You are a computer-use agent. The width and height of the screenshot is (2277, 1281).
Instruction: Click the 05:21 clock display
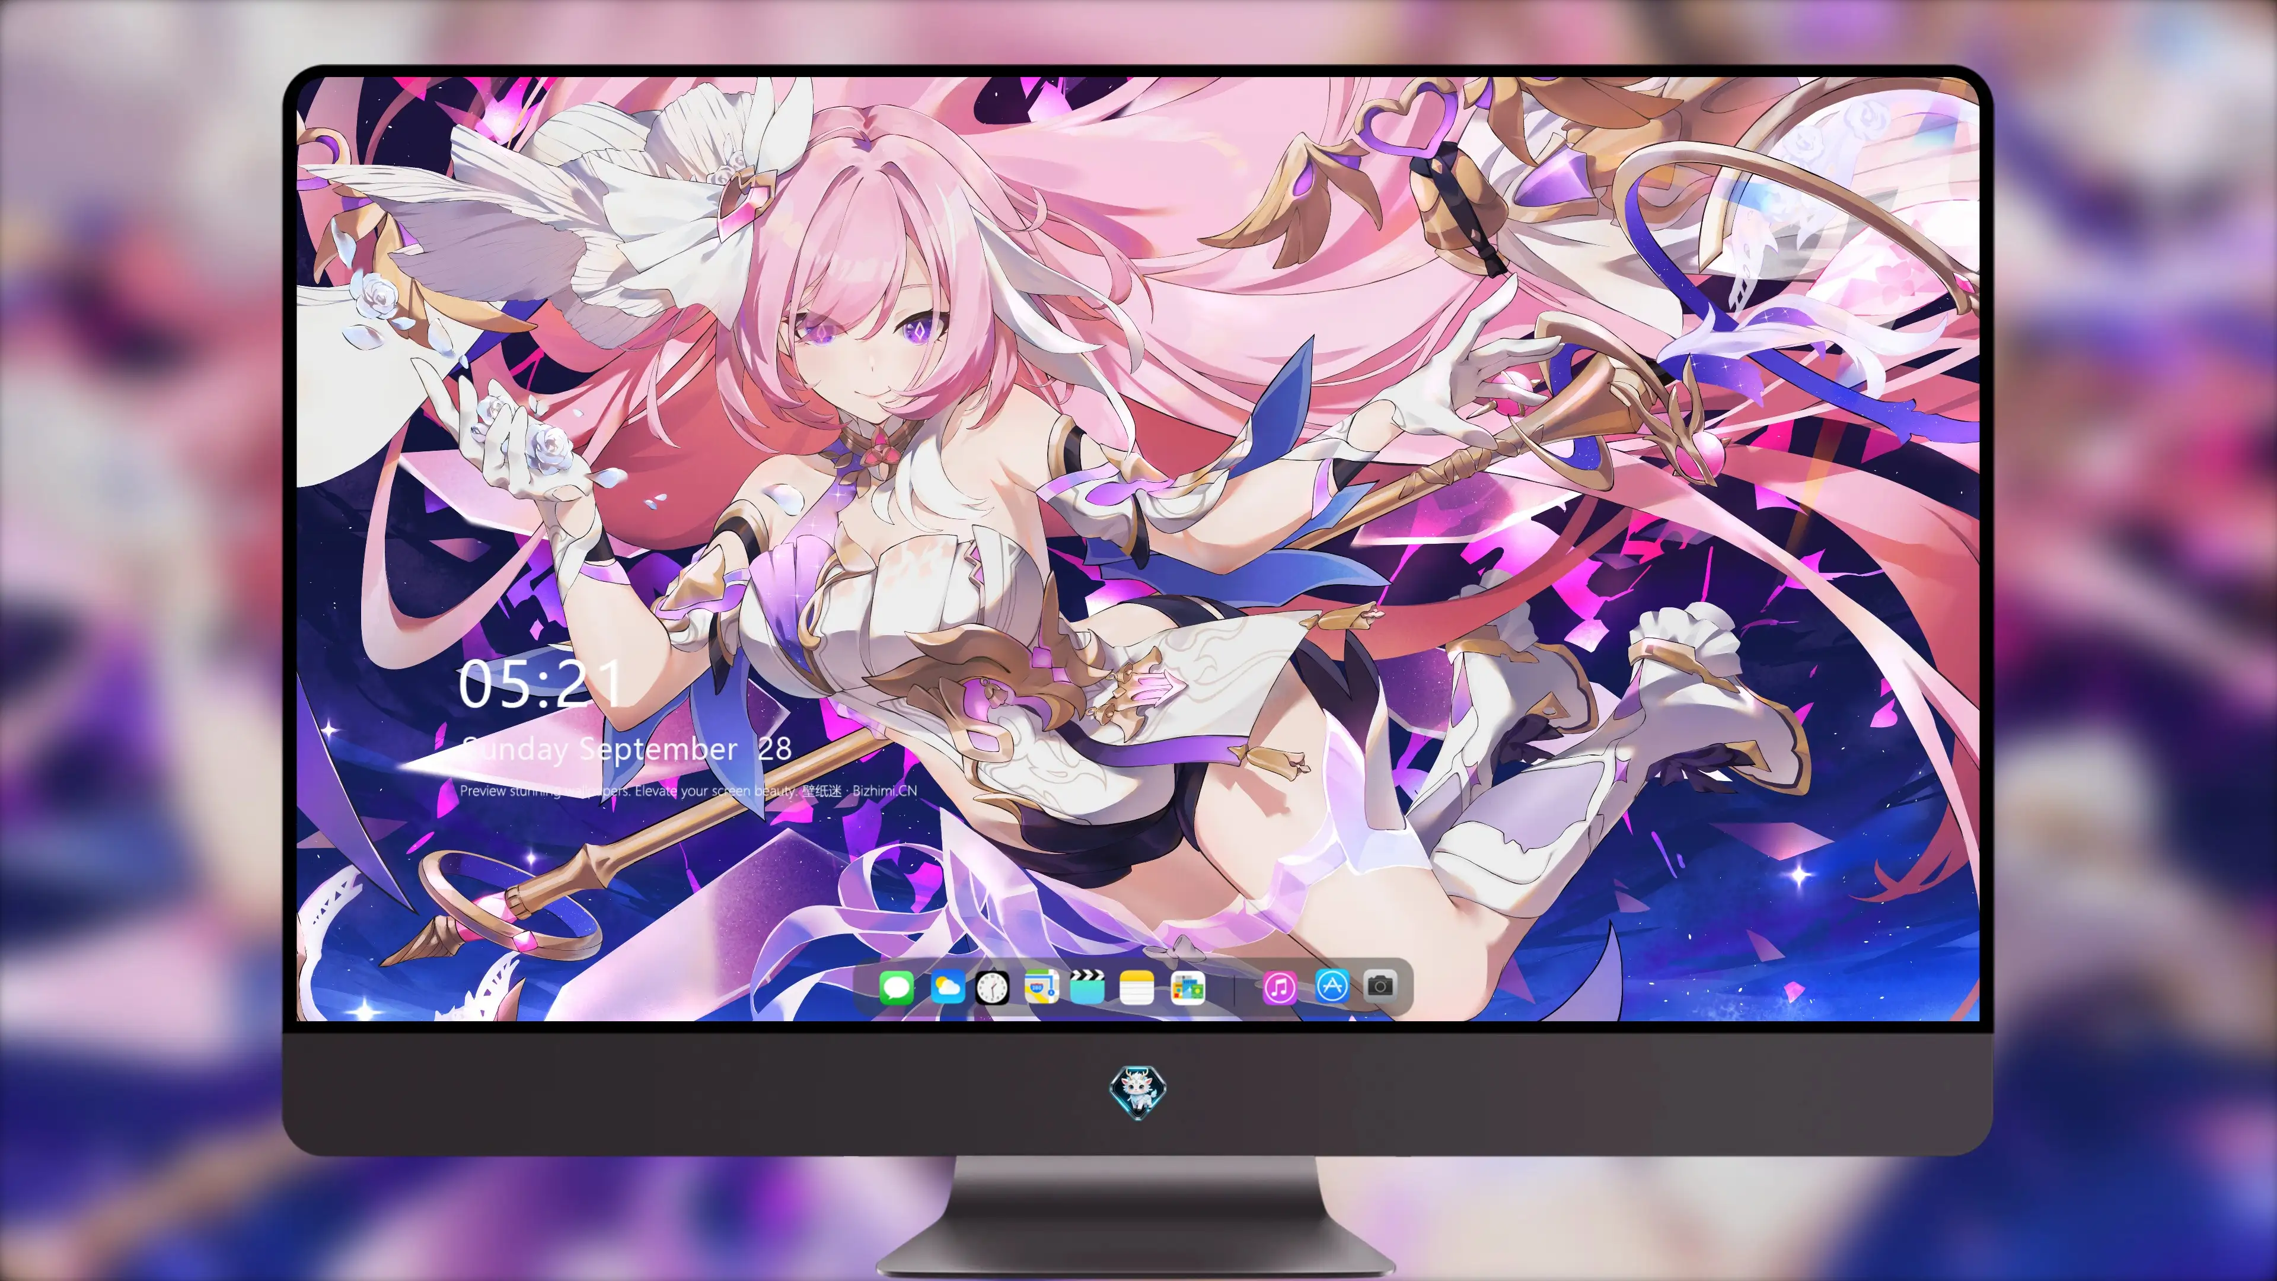coord(540,683)
